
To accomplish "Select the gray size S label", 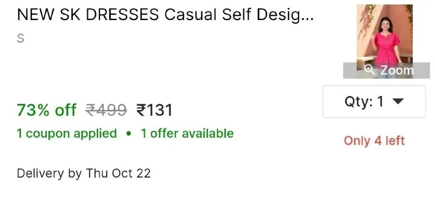I will [x=21, y=38].
